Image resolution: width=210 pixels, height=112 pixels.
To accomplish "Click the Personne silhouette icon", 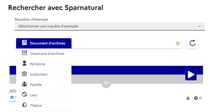I will pos(24,63).
